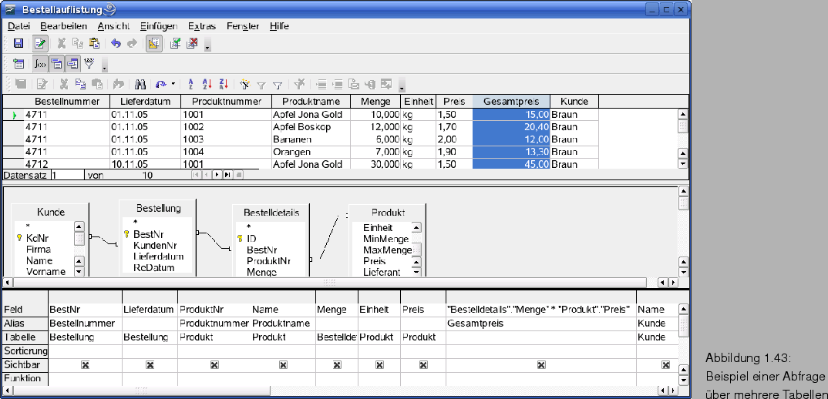Toggle the Functions f(x) row icon
The height and width of the screenshot is (399, 828).
pos(40,64)
